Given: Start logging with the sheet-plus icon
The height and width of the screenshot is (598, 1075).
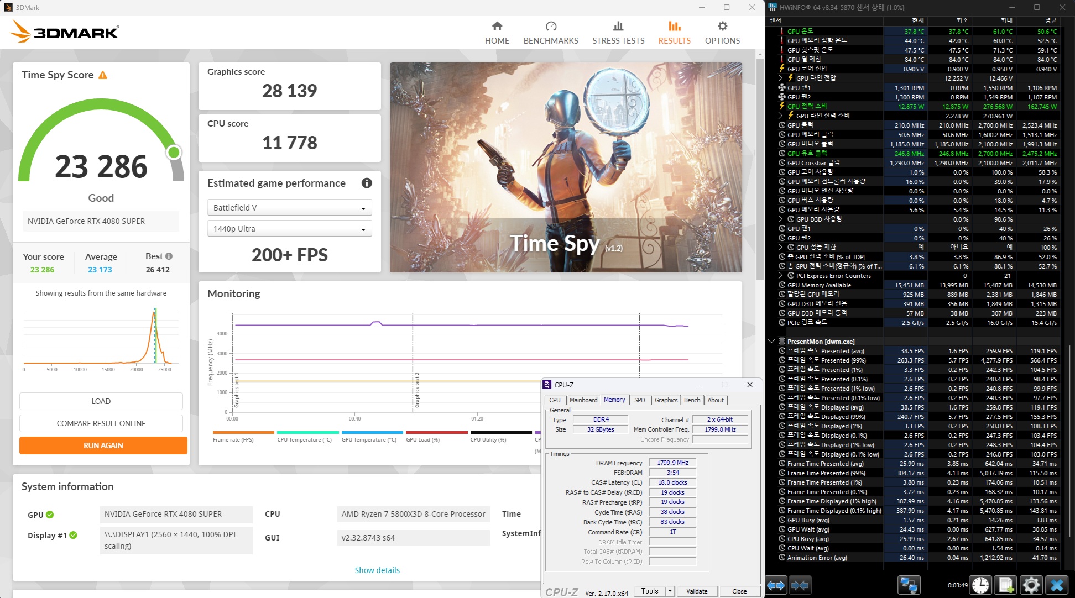Looking at the screenshot, I should [x=1006, y=585].
